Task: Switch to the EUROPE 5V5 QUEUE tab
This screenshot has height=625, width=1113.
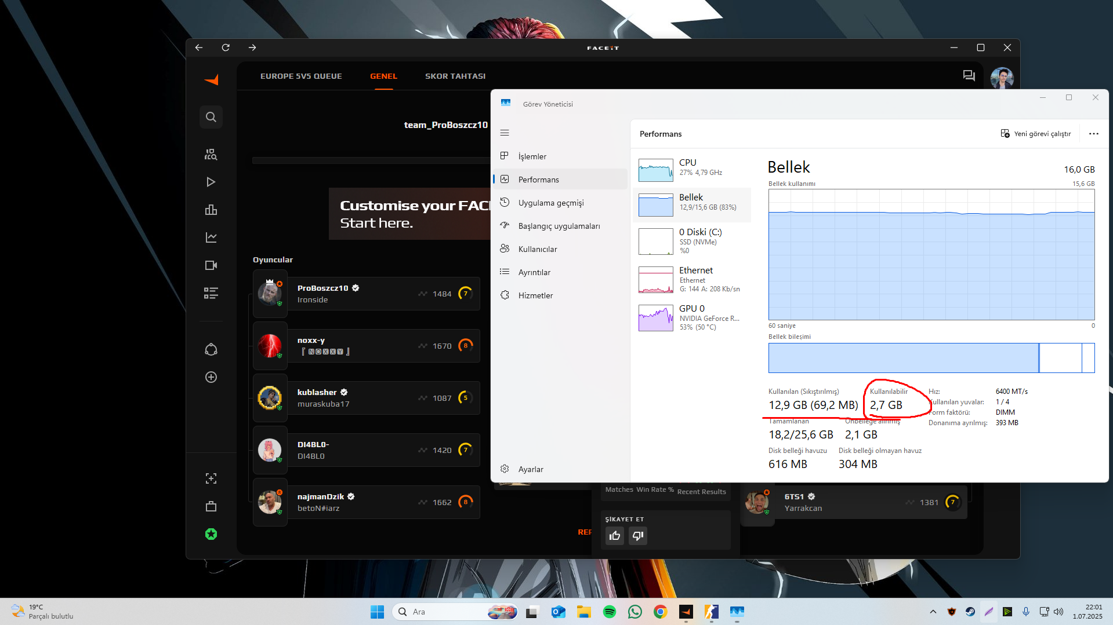Action: (301, 76)
